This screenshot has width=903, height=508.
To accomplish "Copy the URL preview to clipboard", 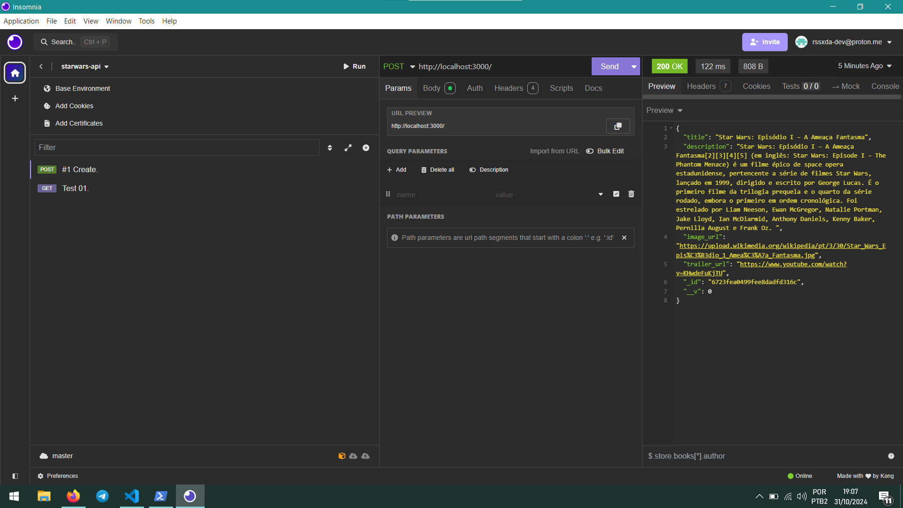I will pyautogui.click(x=618, y=126).
